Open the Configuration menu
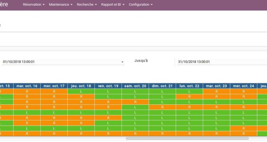Screen dimensions: 267x142 coord(141,5)
